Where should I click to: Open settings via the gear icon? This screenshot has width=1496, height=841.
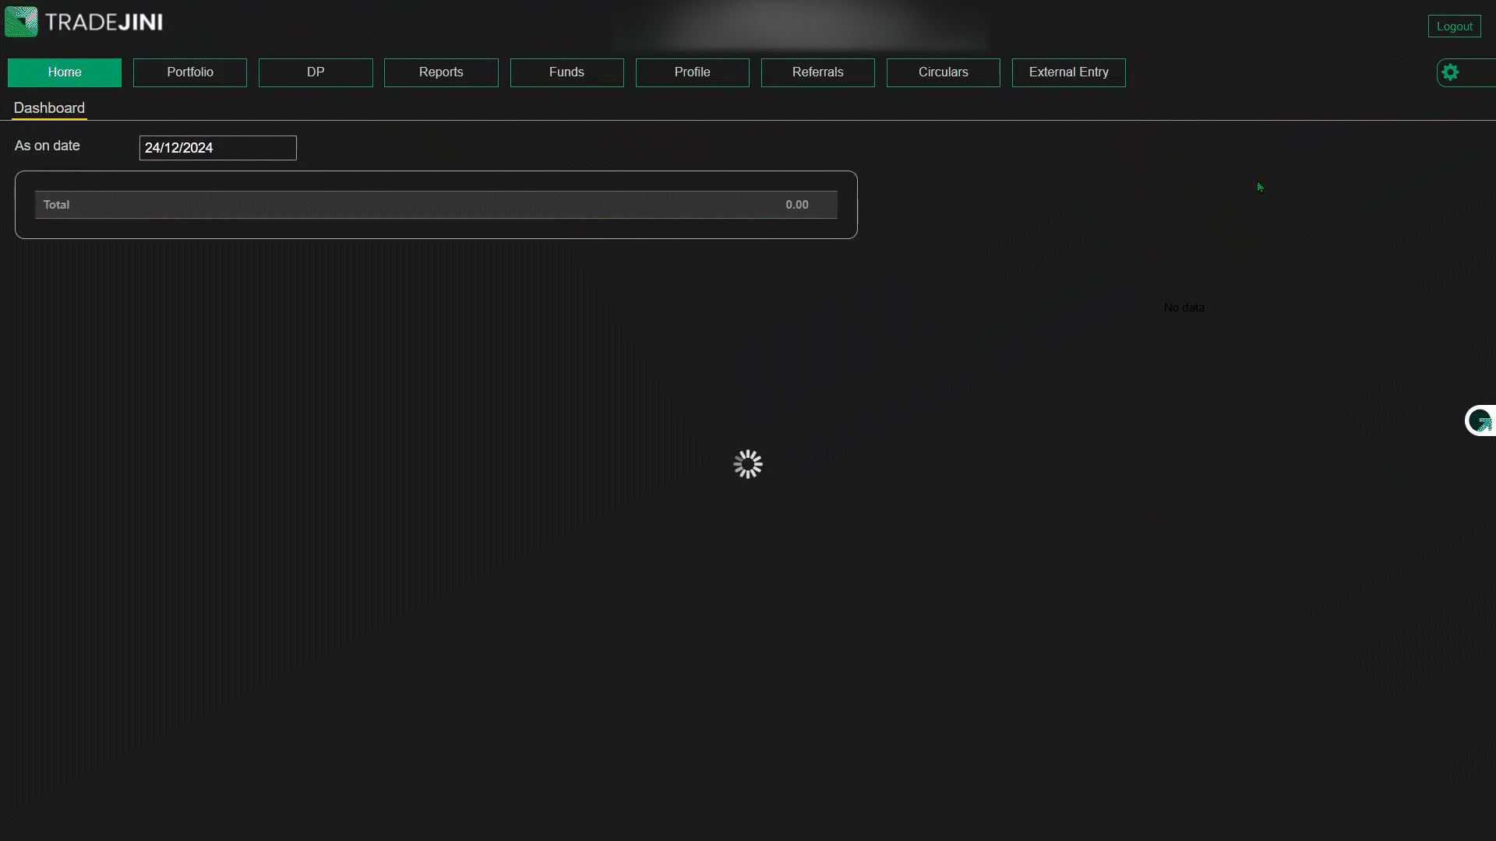[x=1450, y=72]
